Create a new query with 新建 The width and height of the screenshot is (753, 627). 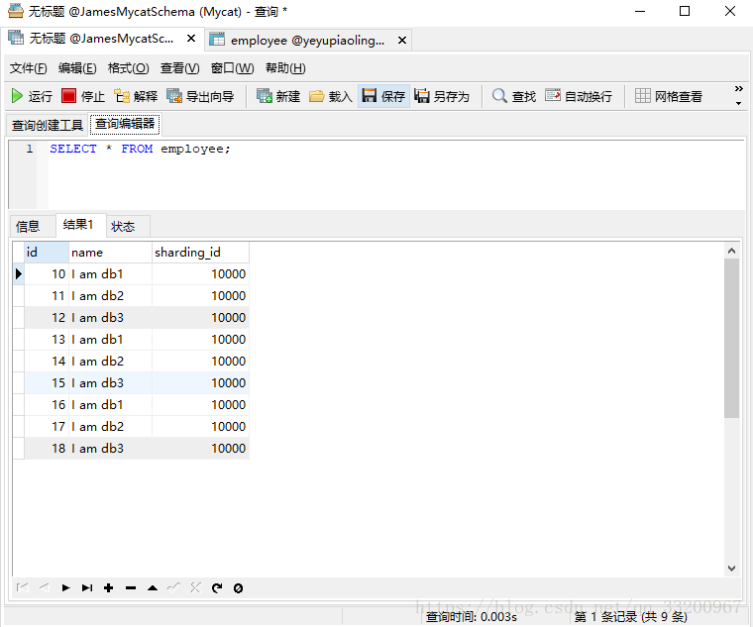(x=278, y=96)
